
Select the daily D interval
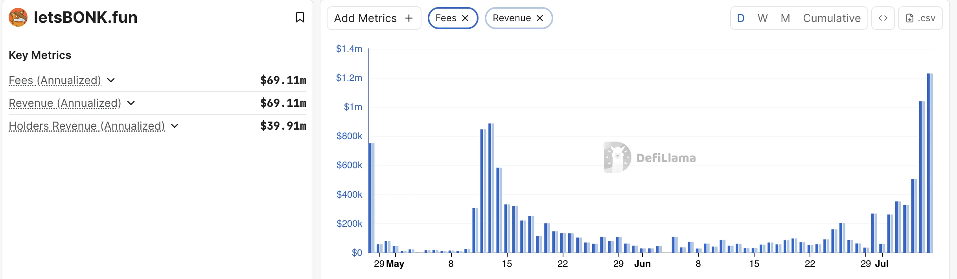click(x=741, y=18)
